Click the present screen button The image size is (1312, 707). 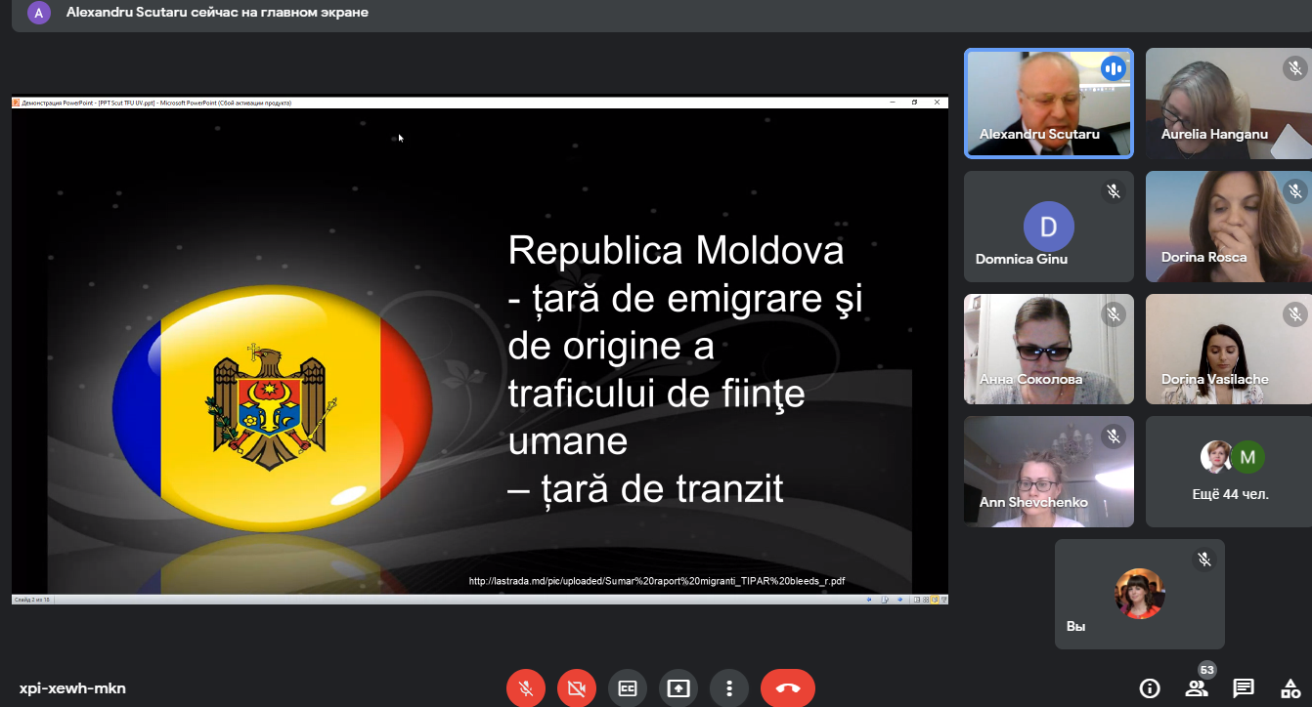click(x=678, y=688)
